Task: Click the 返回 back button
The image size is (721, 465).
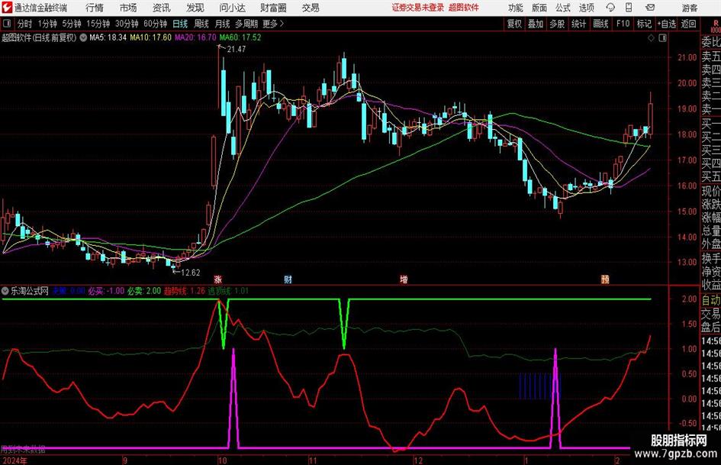Action: (x=688, y=24)
